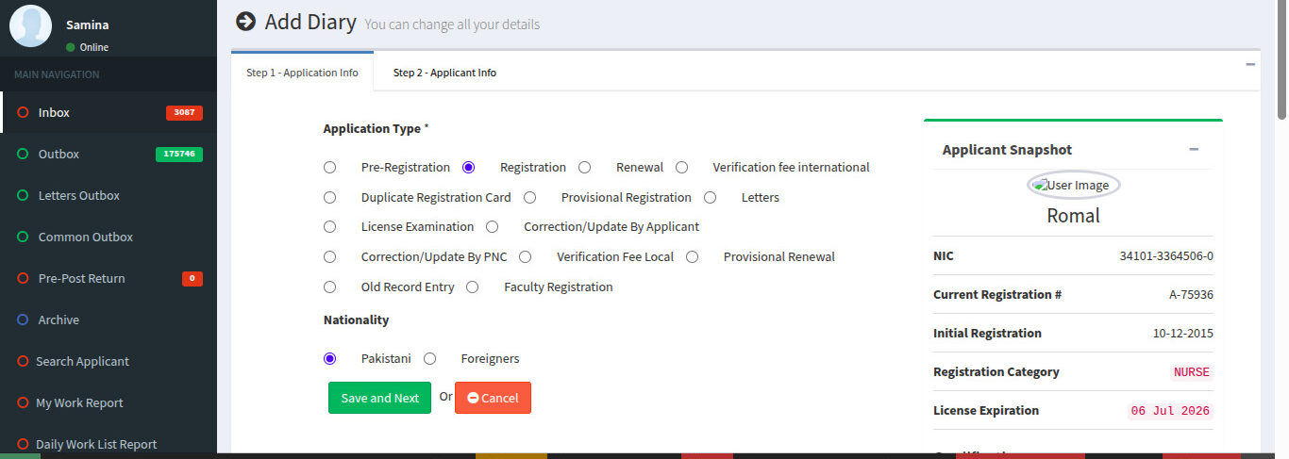Click the My Work Report circle icon
The width and height of the screenshot is (1289, 459).
coord(23,402)
